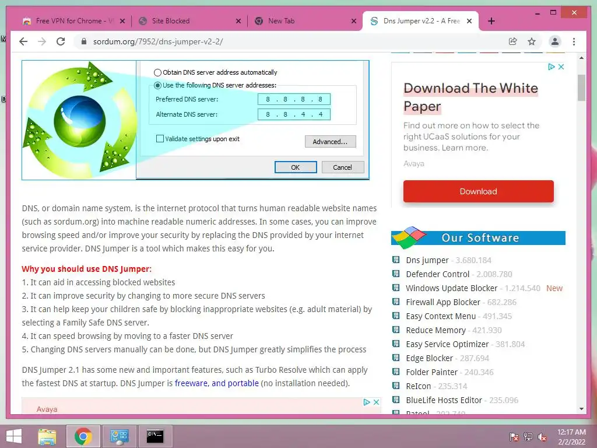The image size is (597, 448).
Task: Click the browser forward arrow
Action: point(42,41)
